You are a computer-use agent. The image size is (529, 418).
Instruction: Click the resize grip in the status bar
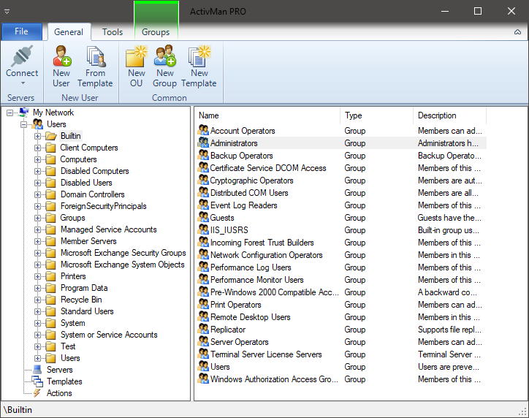point(523,411)
